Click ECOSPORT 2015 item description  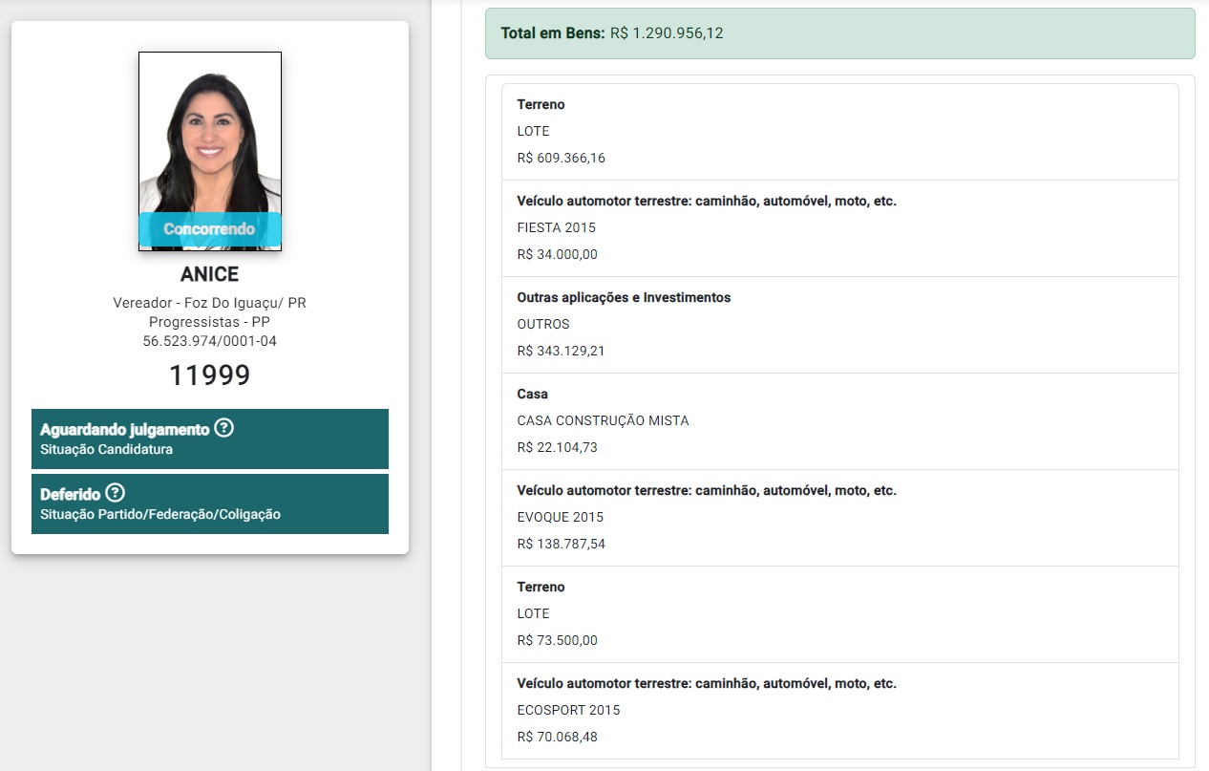[x=568, y=710]
